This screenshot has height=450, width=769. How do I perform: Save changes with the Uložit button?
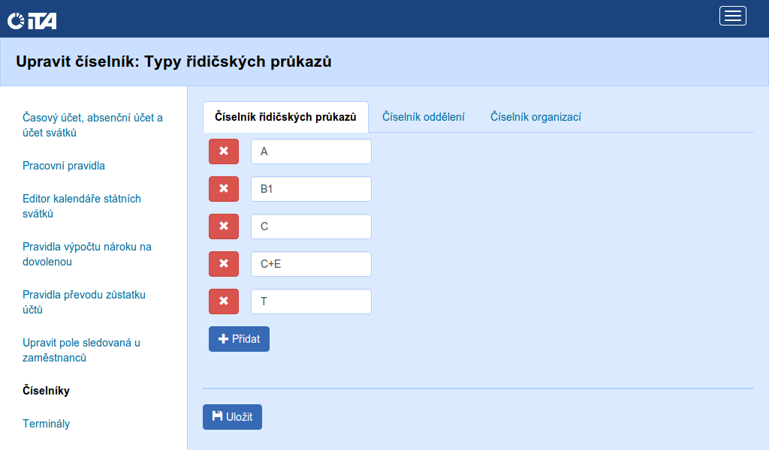[232, 417]
